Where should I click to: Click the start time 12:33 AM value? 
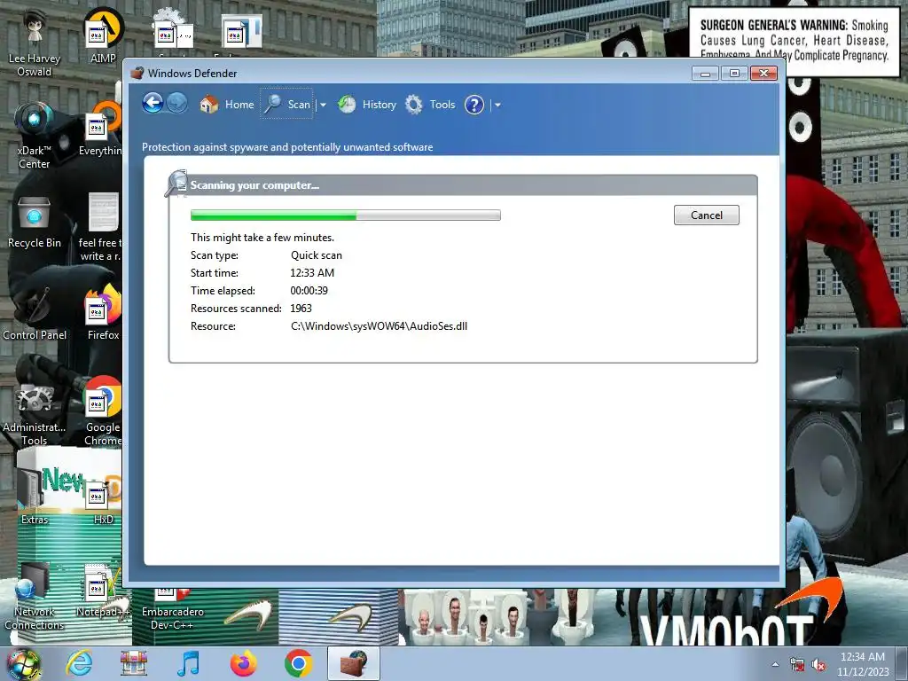(x=312, y=273)
